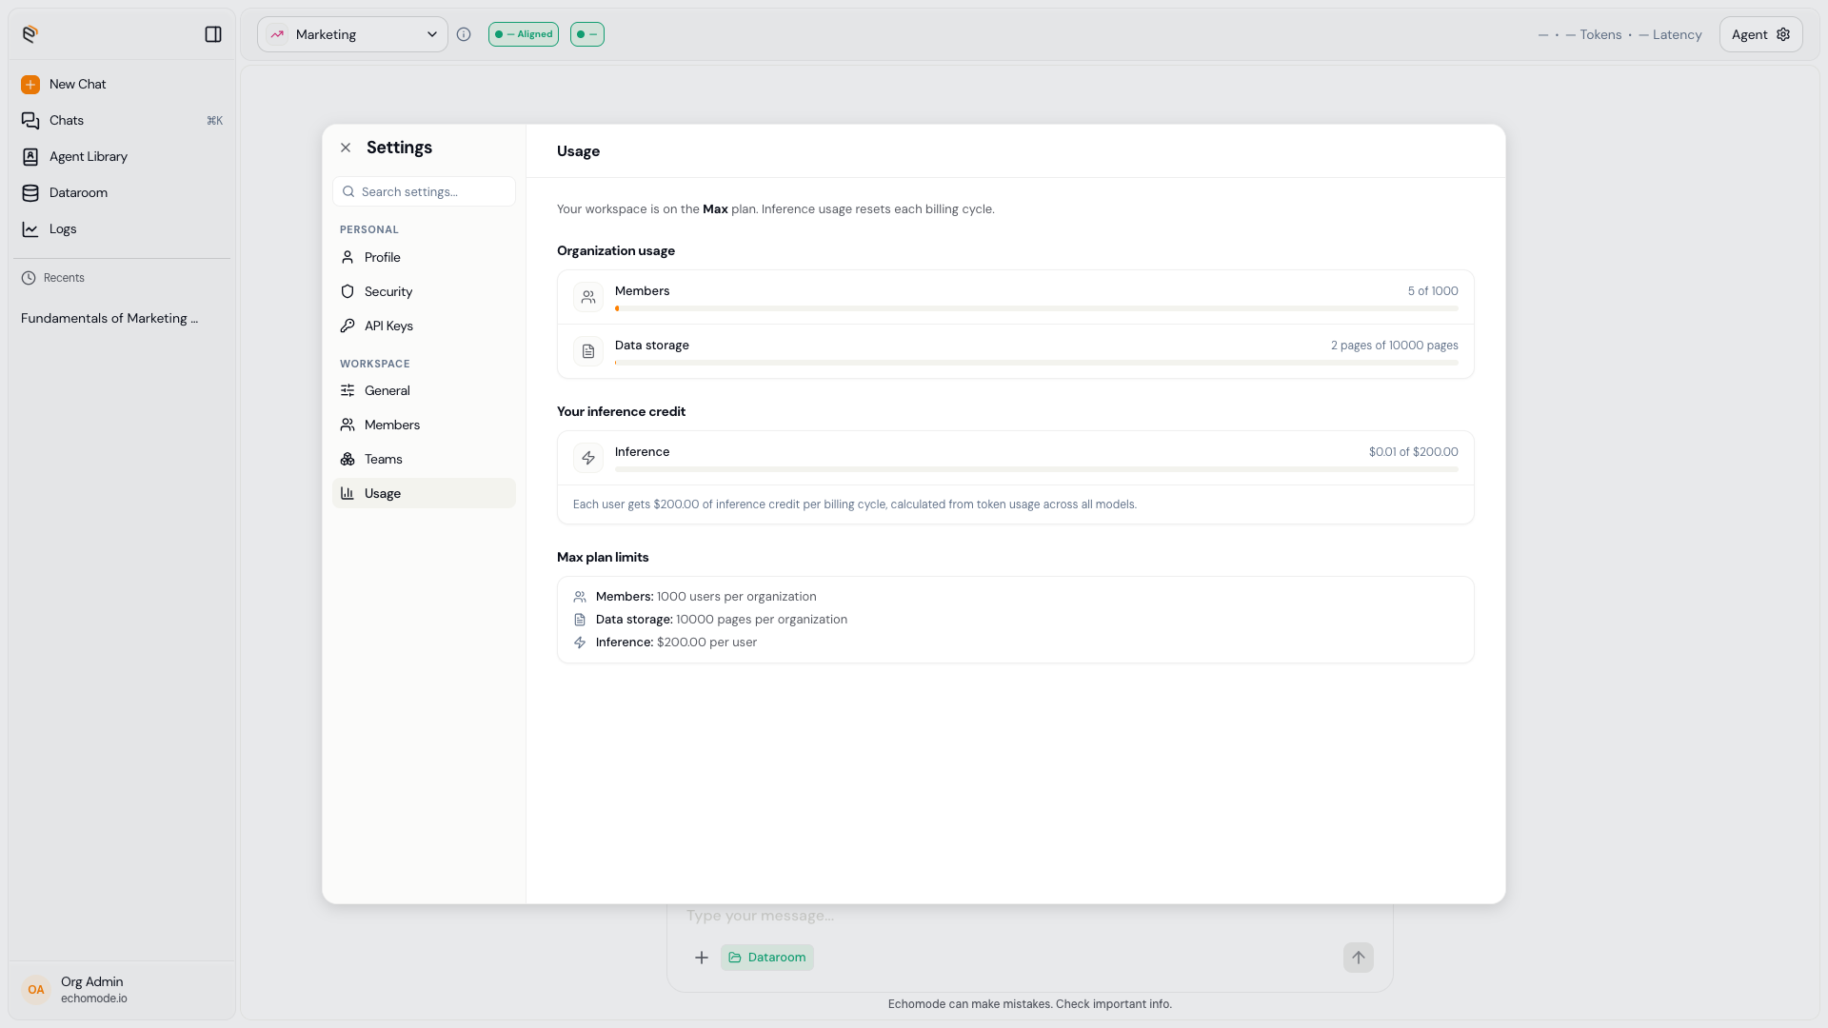Open Agent Library in sidebar
The height and width of the screenshot is (1028, 1828).
click(122, 157)
